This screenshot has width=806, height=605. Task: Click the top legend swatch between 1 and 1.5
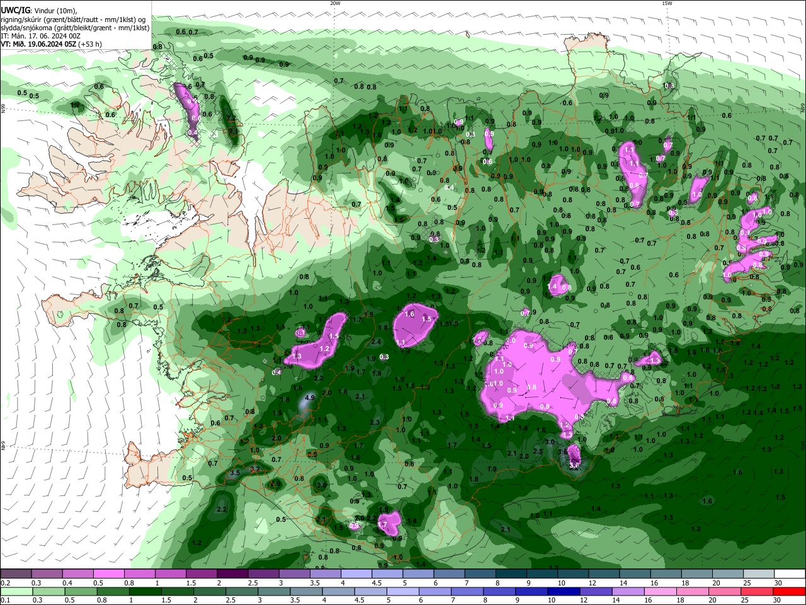pos(170,574)
